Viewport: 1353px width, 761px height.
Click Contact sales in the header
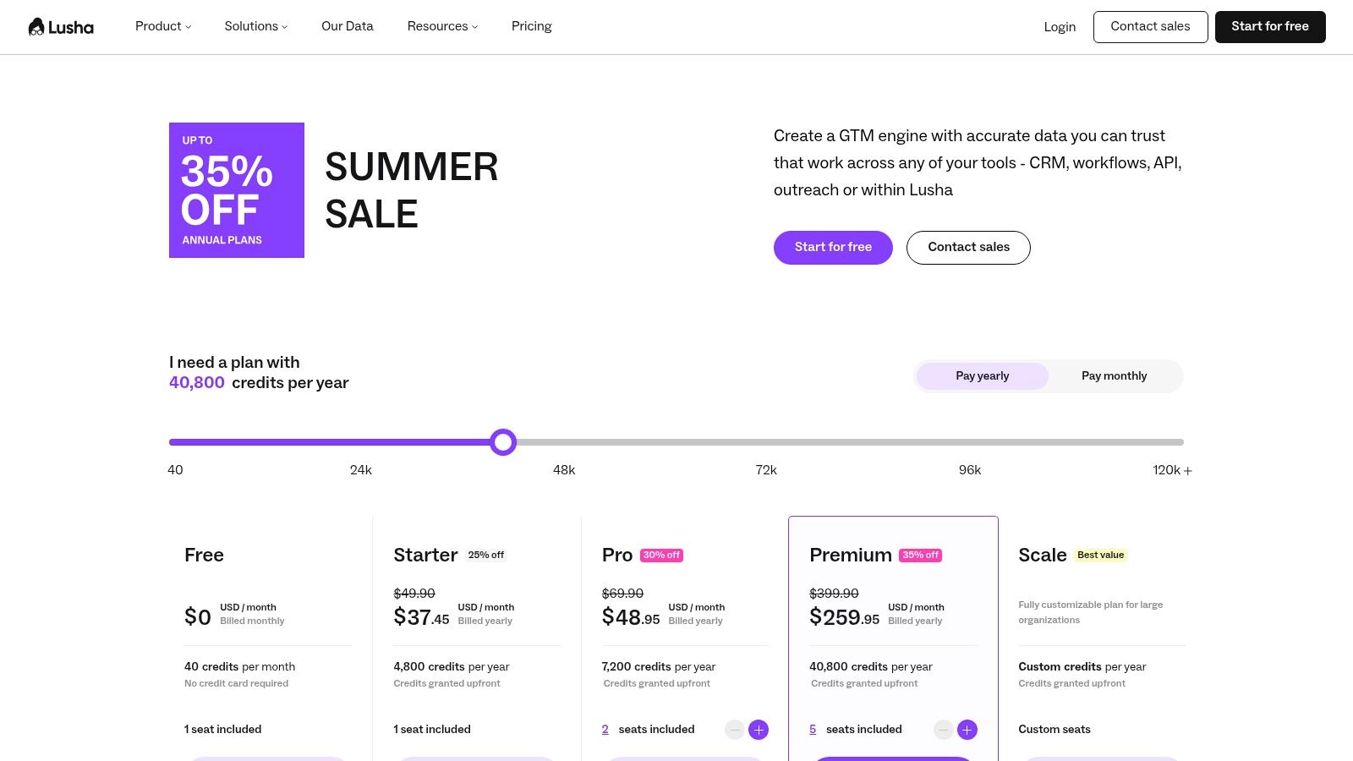coord(1150,27)
